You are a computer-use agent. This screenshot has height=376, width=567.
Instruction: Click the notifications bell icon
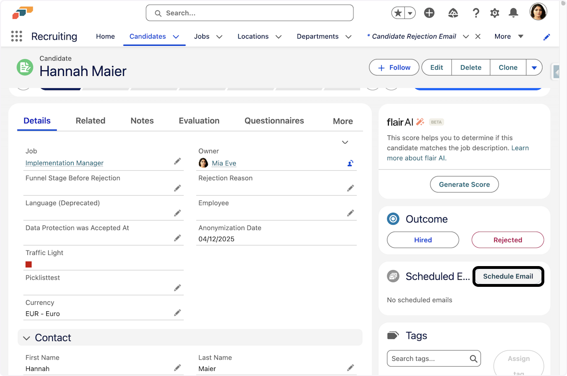click(513, 13)
